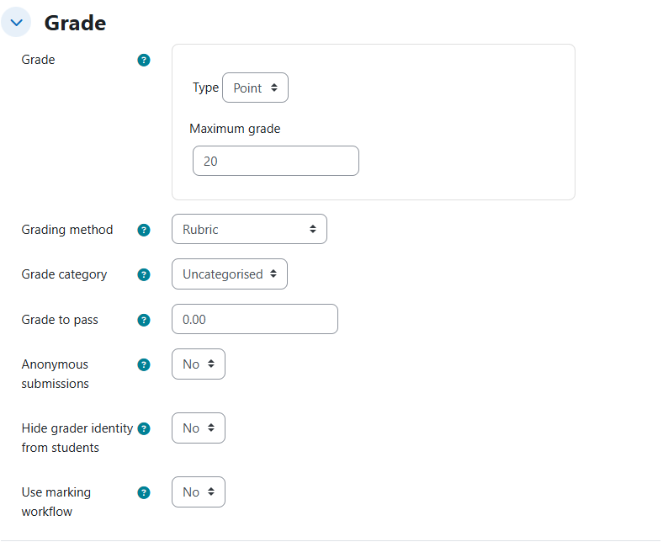Click the Grade to pass help icon

[144, 320]
